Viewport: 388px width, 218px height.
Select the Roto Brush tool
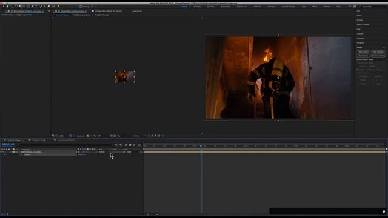pyautogui.click(x=54, y=7)
